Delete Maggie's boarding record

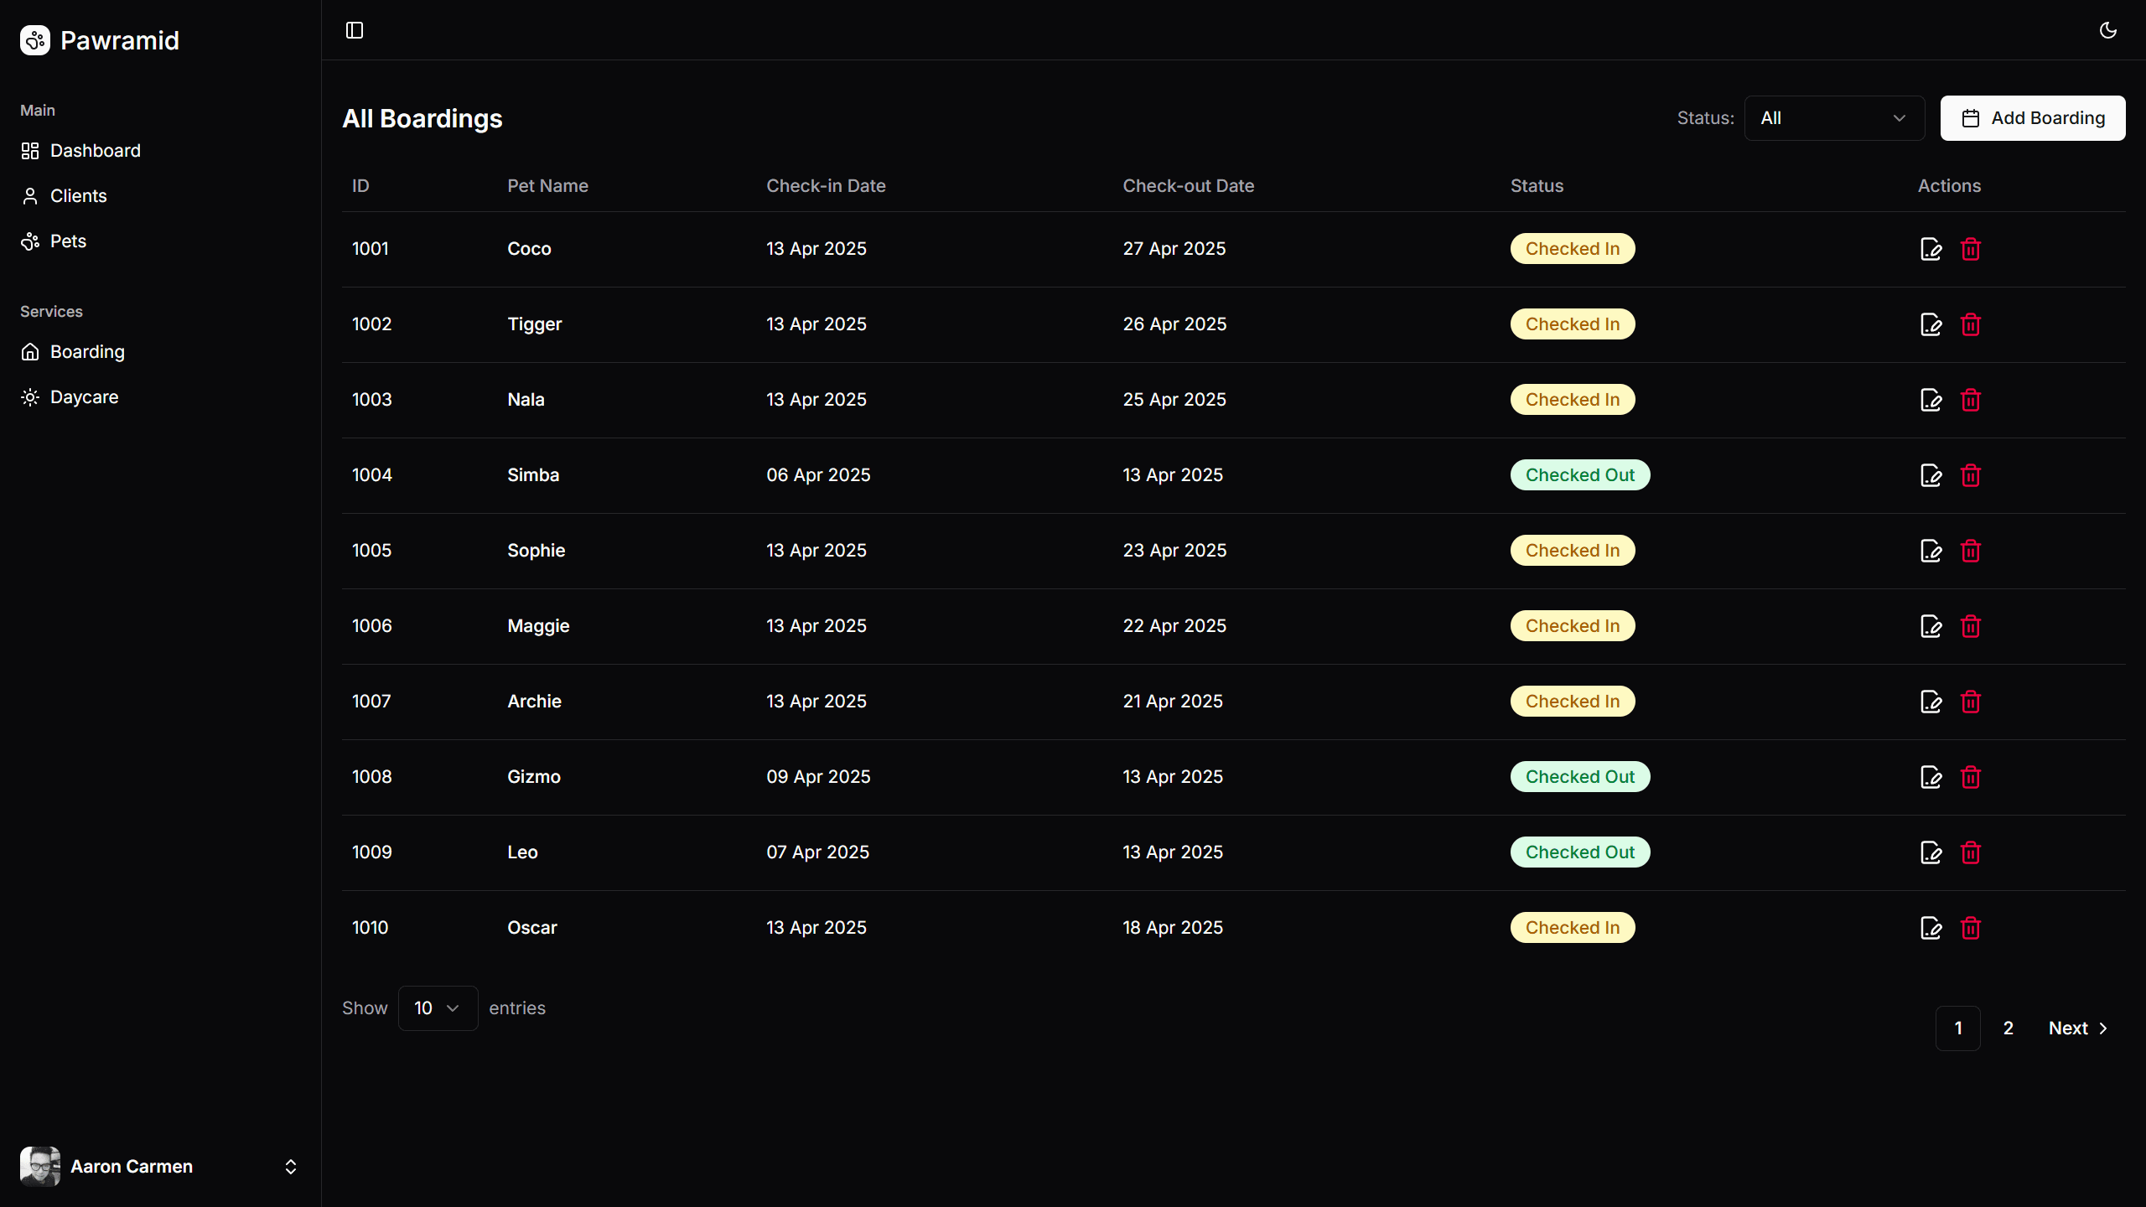coord(1971,626)
